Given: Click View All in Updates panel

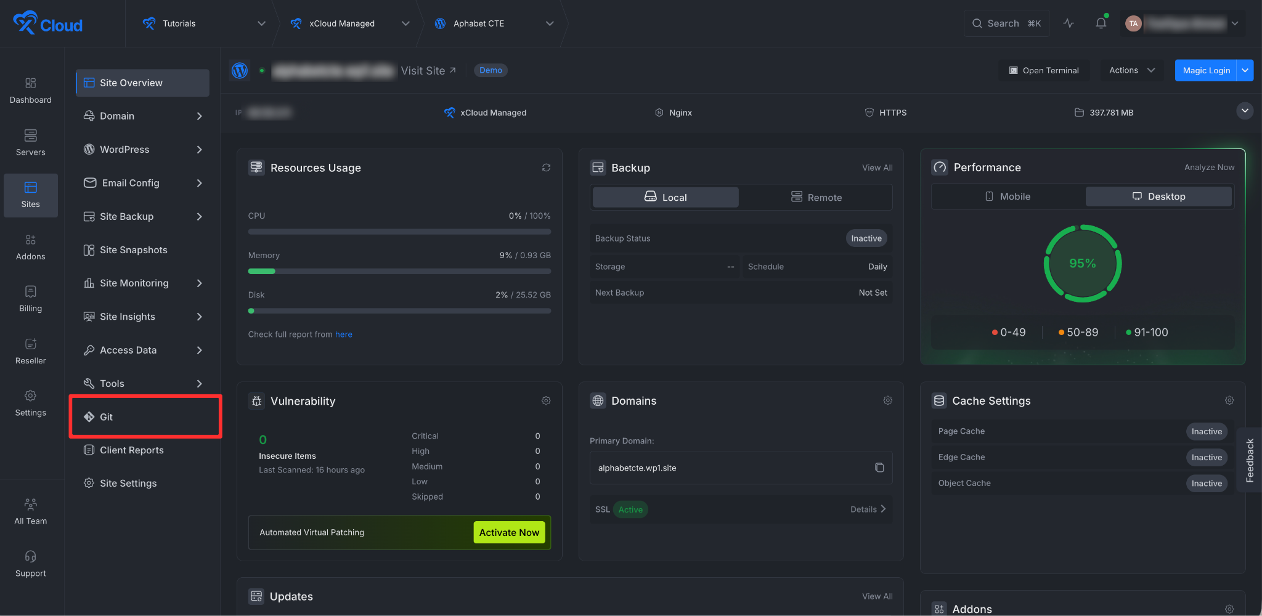Looking at the screenshot, I should pyautogui.click(x=877, y=596).
